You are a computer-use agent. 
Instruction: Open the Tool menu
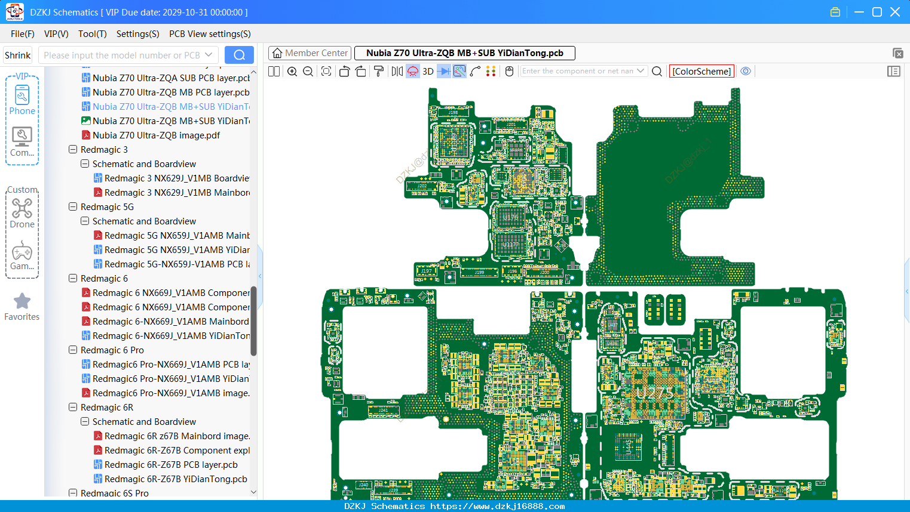93,34
